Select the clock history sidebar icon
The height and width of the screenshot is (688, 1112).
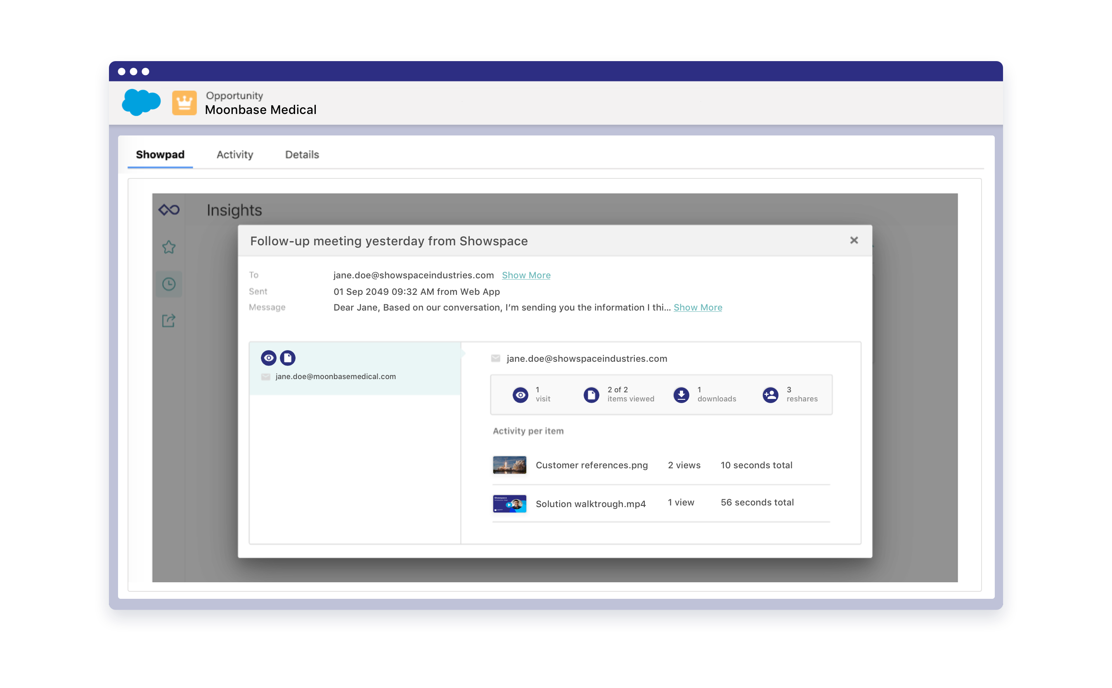coord(169,285)
